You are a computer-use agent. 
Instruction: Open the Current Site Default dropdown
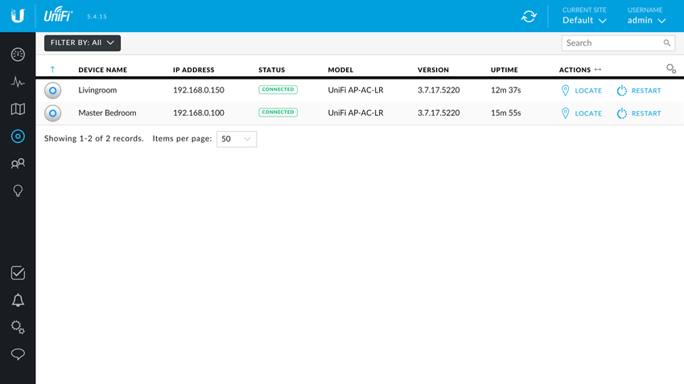[584, 20]
